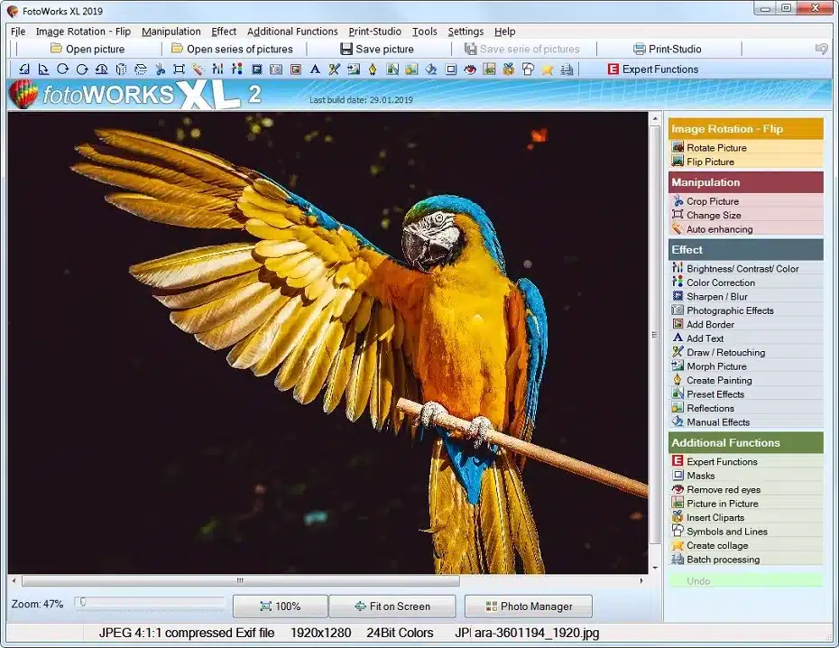Click the Flip horizontal toolbar icon
The image size is (839, 648).
122,69
